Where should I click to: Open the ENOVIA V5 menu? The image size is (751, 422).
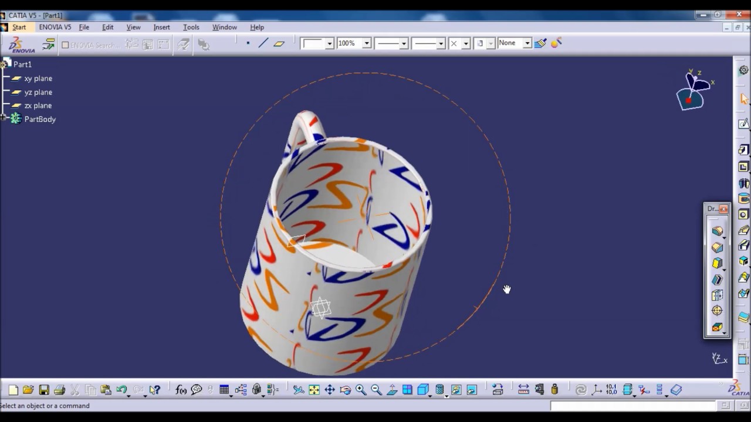55,27
